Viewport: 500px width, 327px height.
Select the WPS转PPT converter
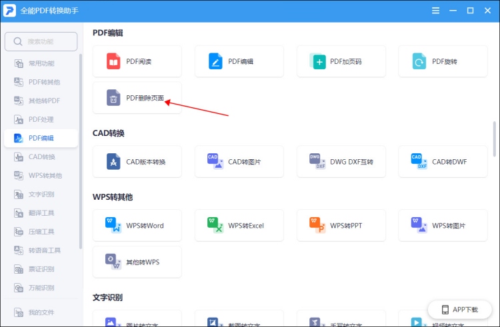click(x=341, y=225)
